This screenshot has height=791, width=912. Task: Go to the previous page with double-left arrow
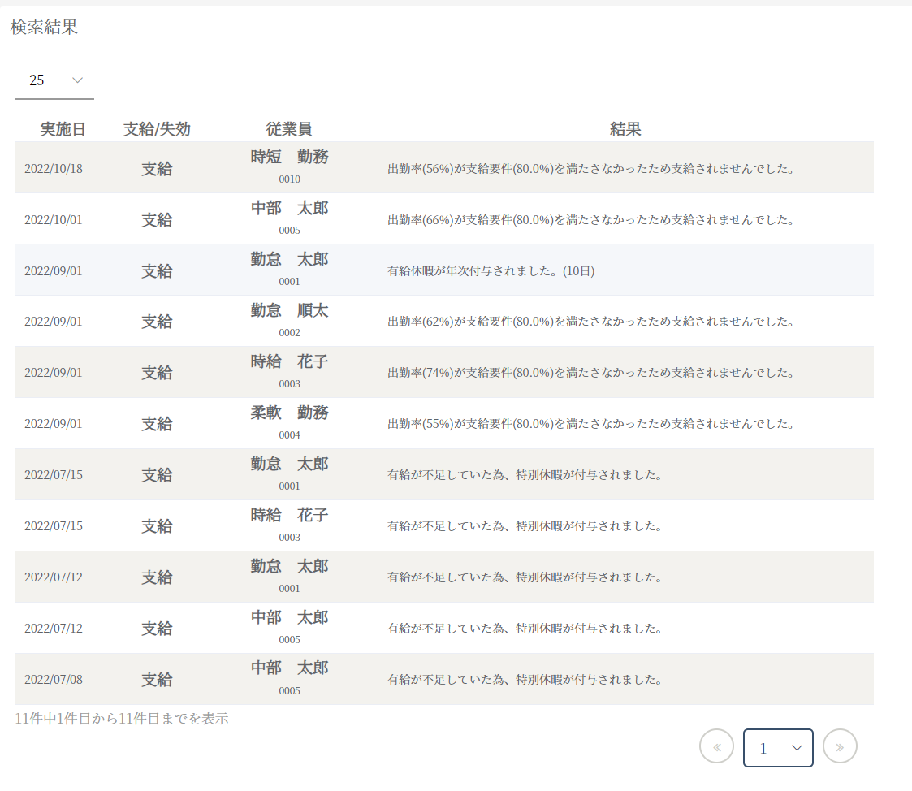[x=716, y=746]
